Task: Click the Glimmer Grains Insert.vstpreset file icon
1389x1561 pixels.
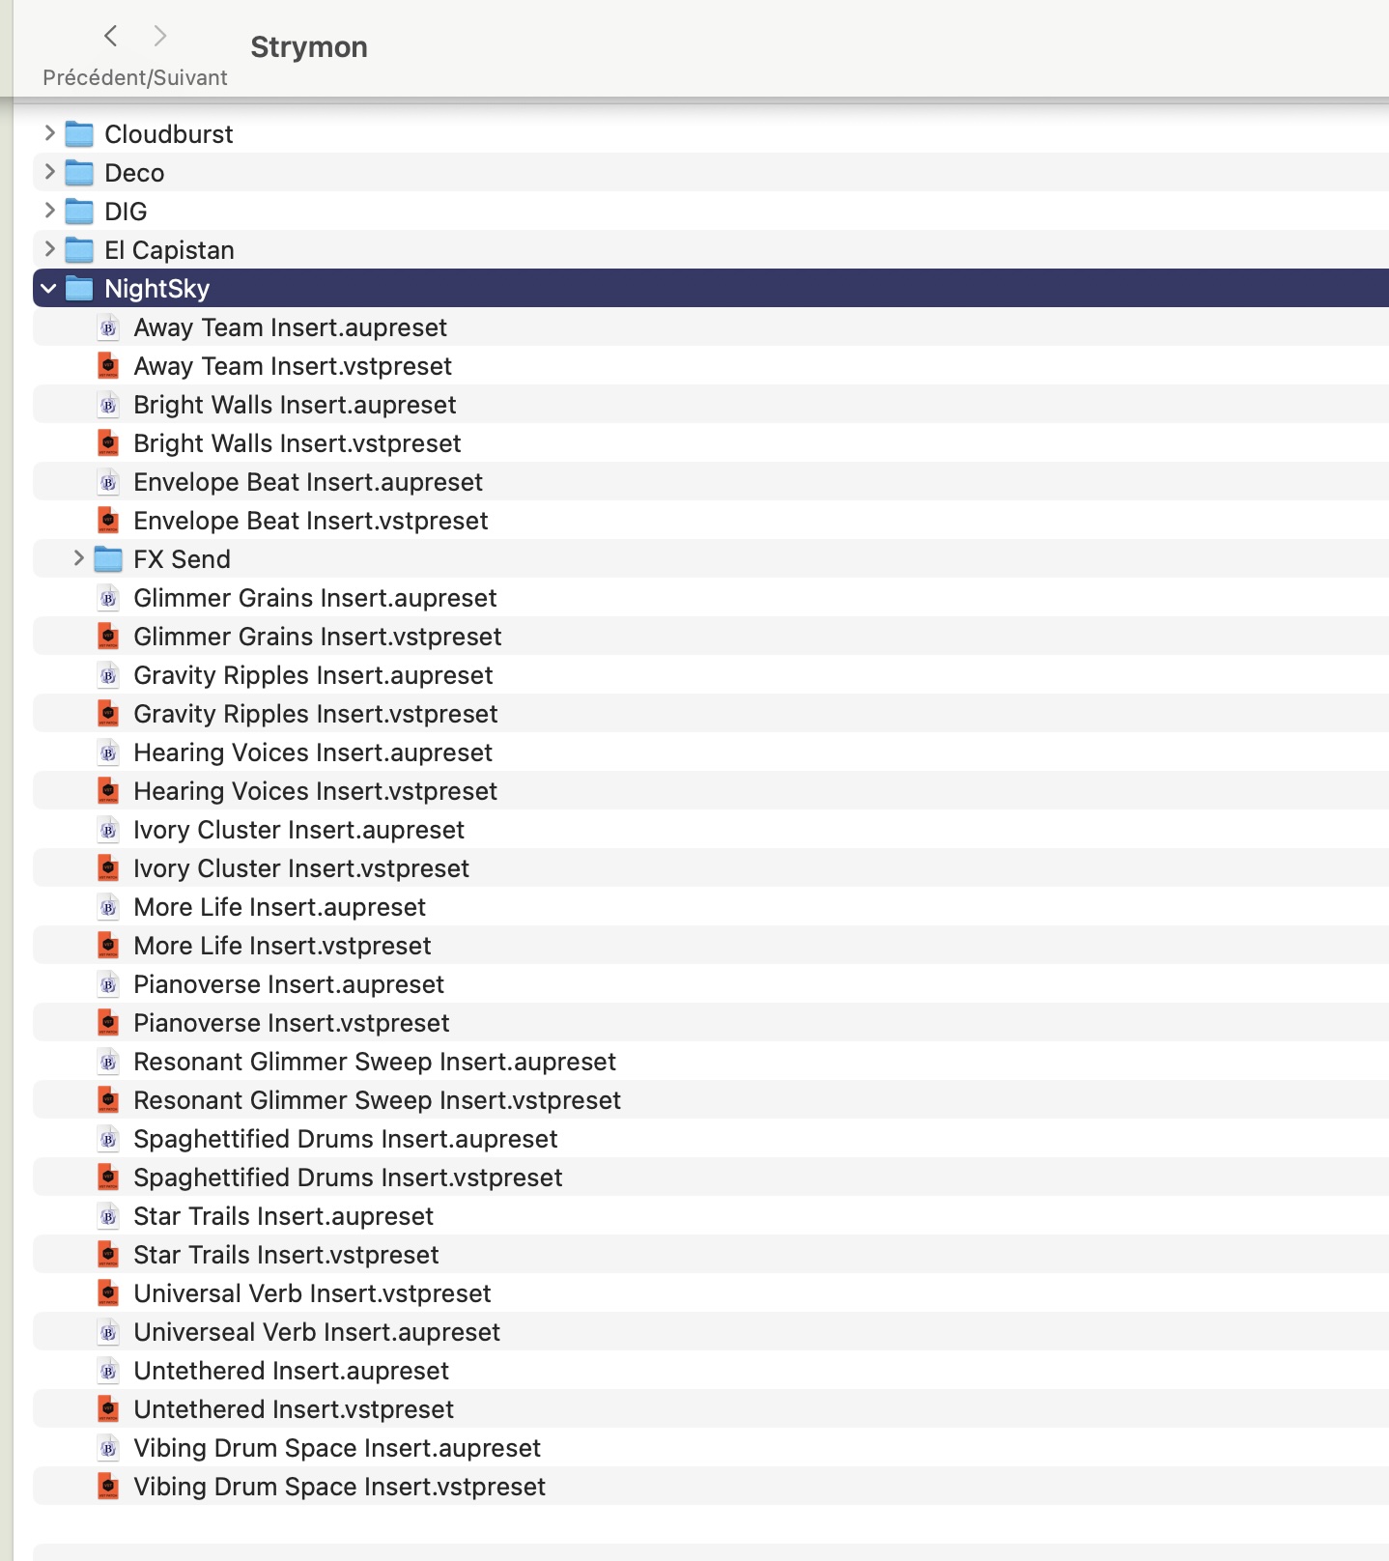Action: 108,637
